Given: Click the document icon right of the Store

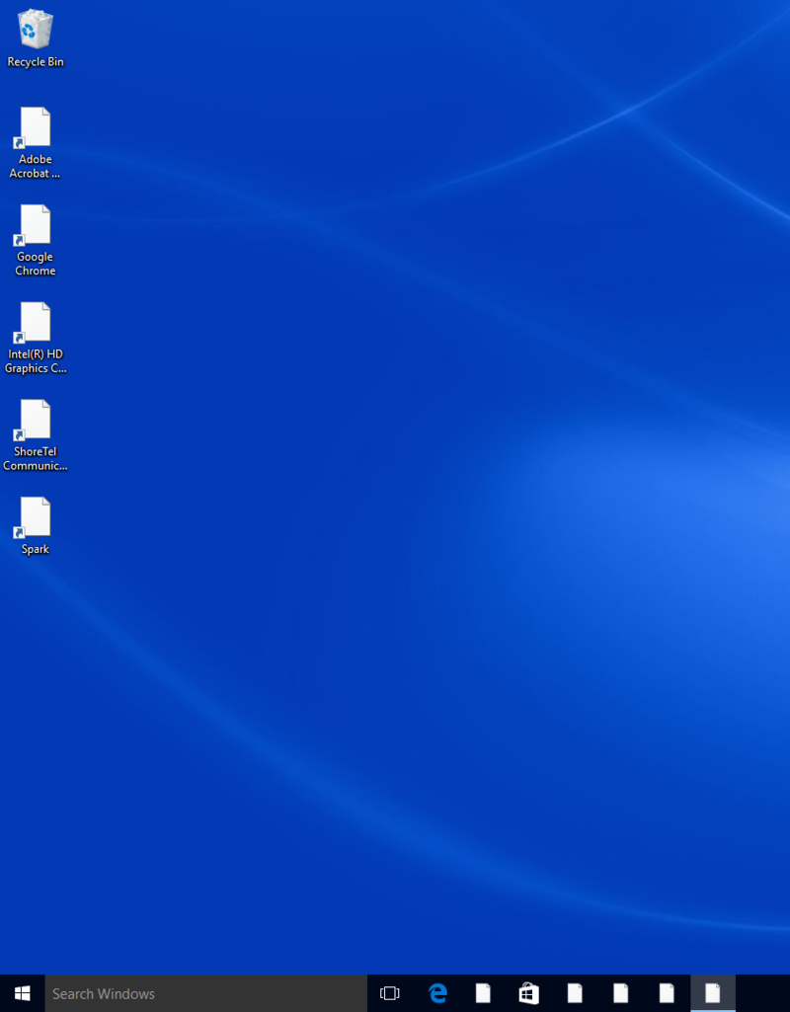Looking at the screenshot, I should pyautogui.click(x=575, y=993).
